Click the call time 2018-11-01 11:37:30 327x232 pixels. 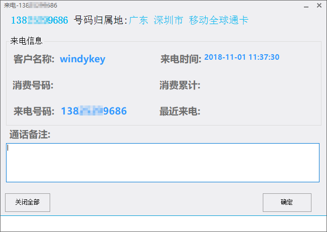coord(242,57)
